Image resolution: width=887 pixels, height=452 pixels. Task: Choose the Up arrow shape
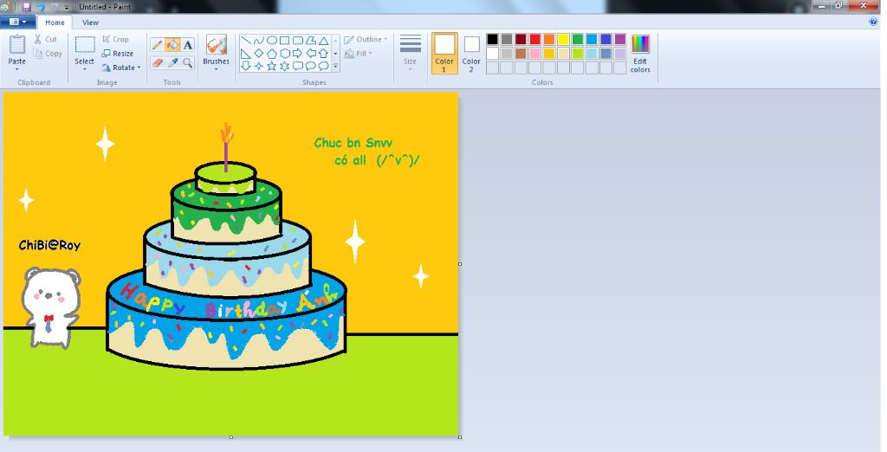point(324,53)
